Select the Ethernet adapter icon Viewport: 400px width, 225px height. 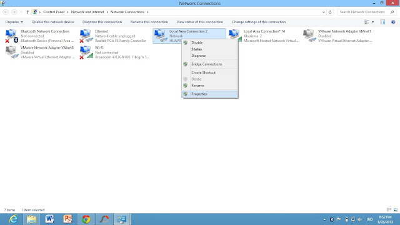pos(86,36)
